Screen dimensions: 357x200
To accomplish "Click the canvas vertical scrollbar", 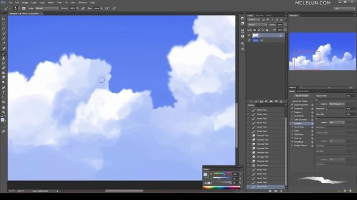I will tap(237, 125).
